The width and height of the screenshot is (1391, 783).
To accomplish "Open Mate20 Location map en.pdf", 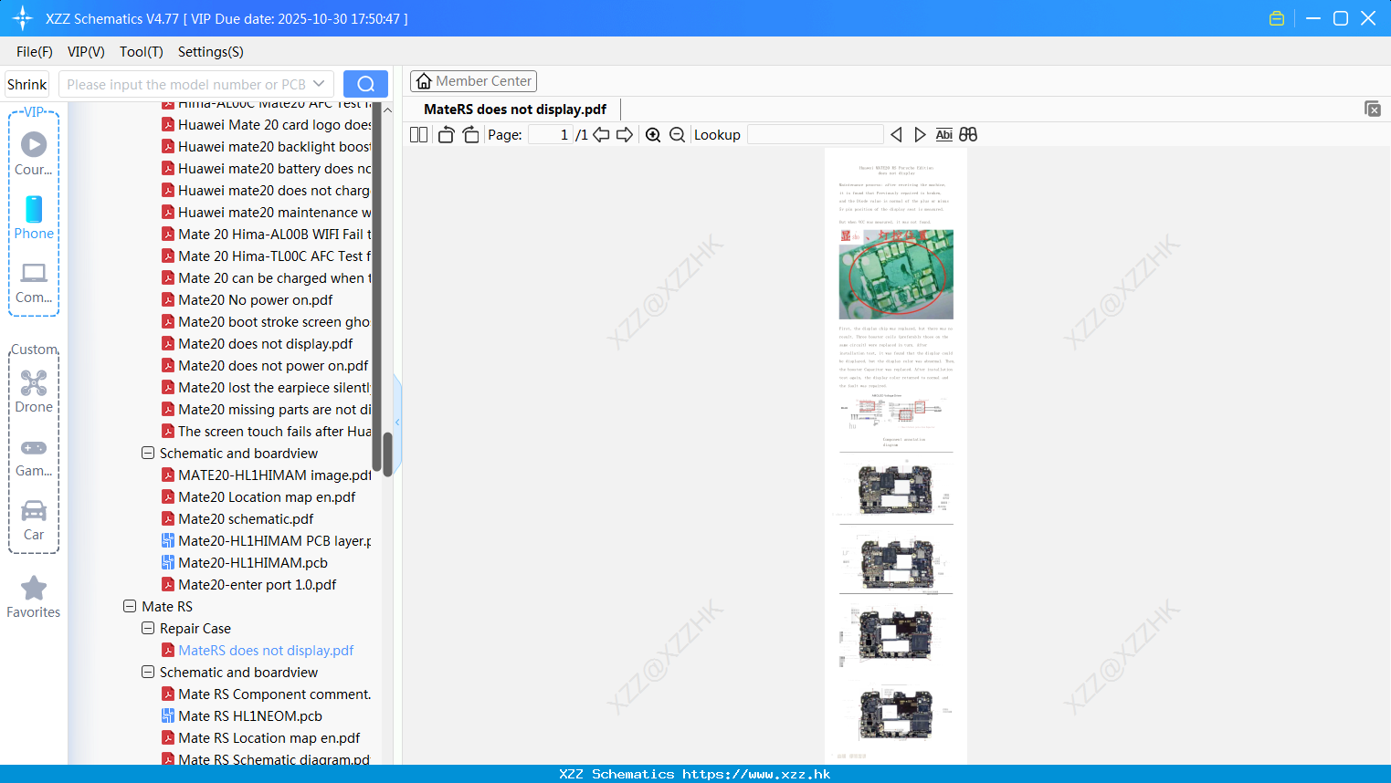I will 267,496.
